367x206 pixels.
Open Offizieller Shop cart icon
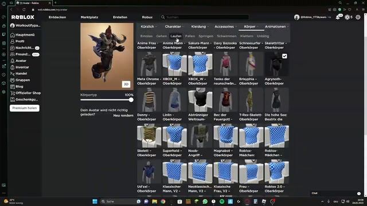click(13, 93)
